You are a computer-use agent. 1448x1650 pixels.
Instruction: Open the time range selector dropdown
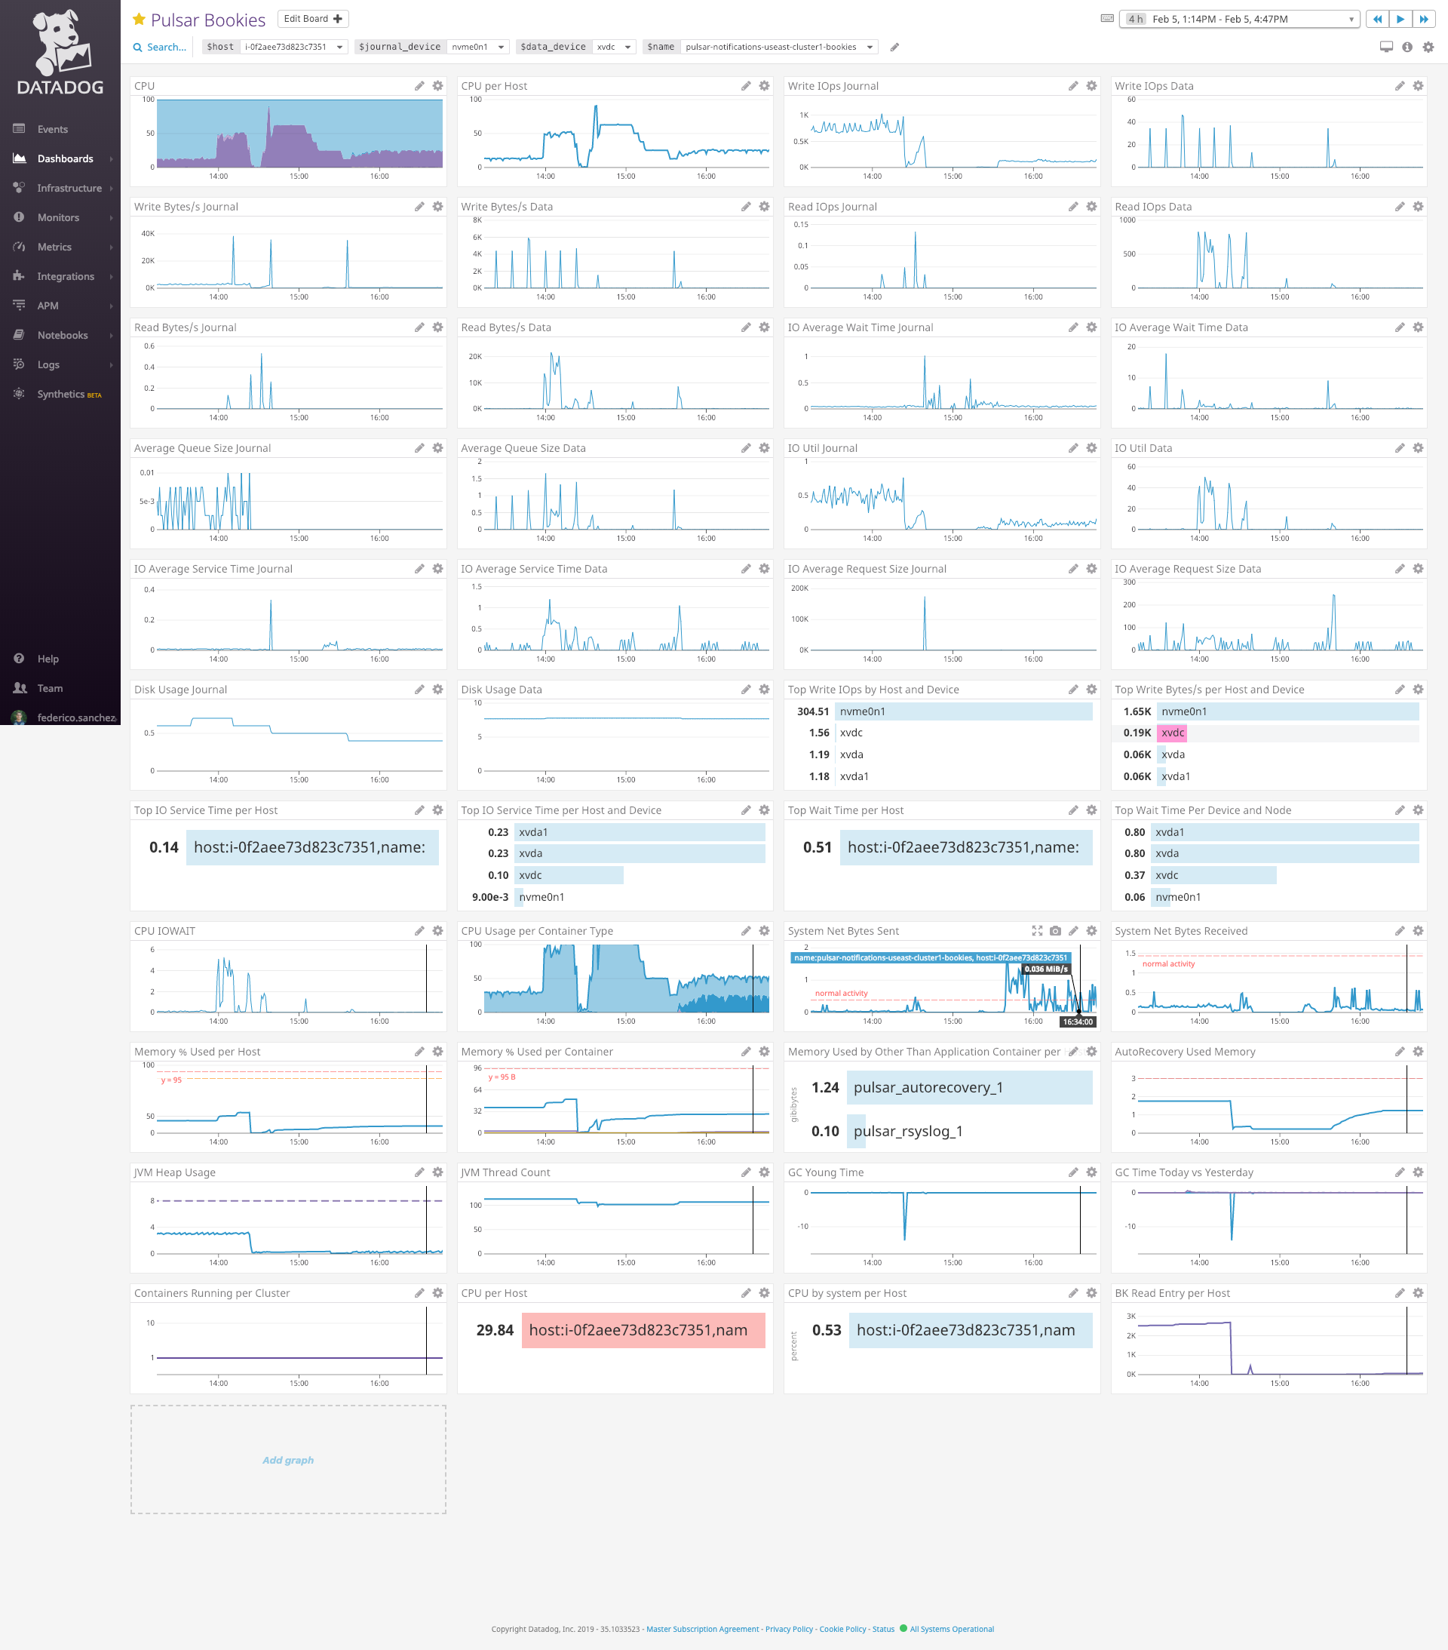(x=1239, y=19)
